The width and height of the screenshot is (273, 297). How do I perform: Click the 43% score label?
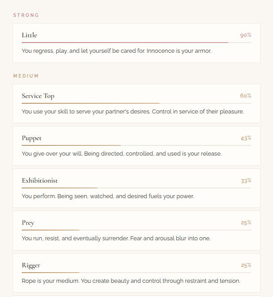[x=246, y=138]
